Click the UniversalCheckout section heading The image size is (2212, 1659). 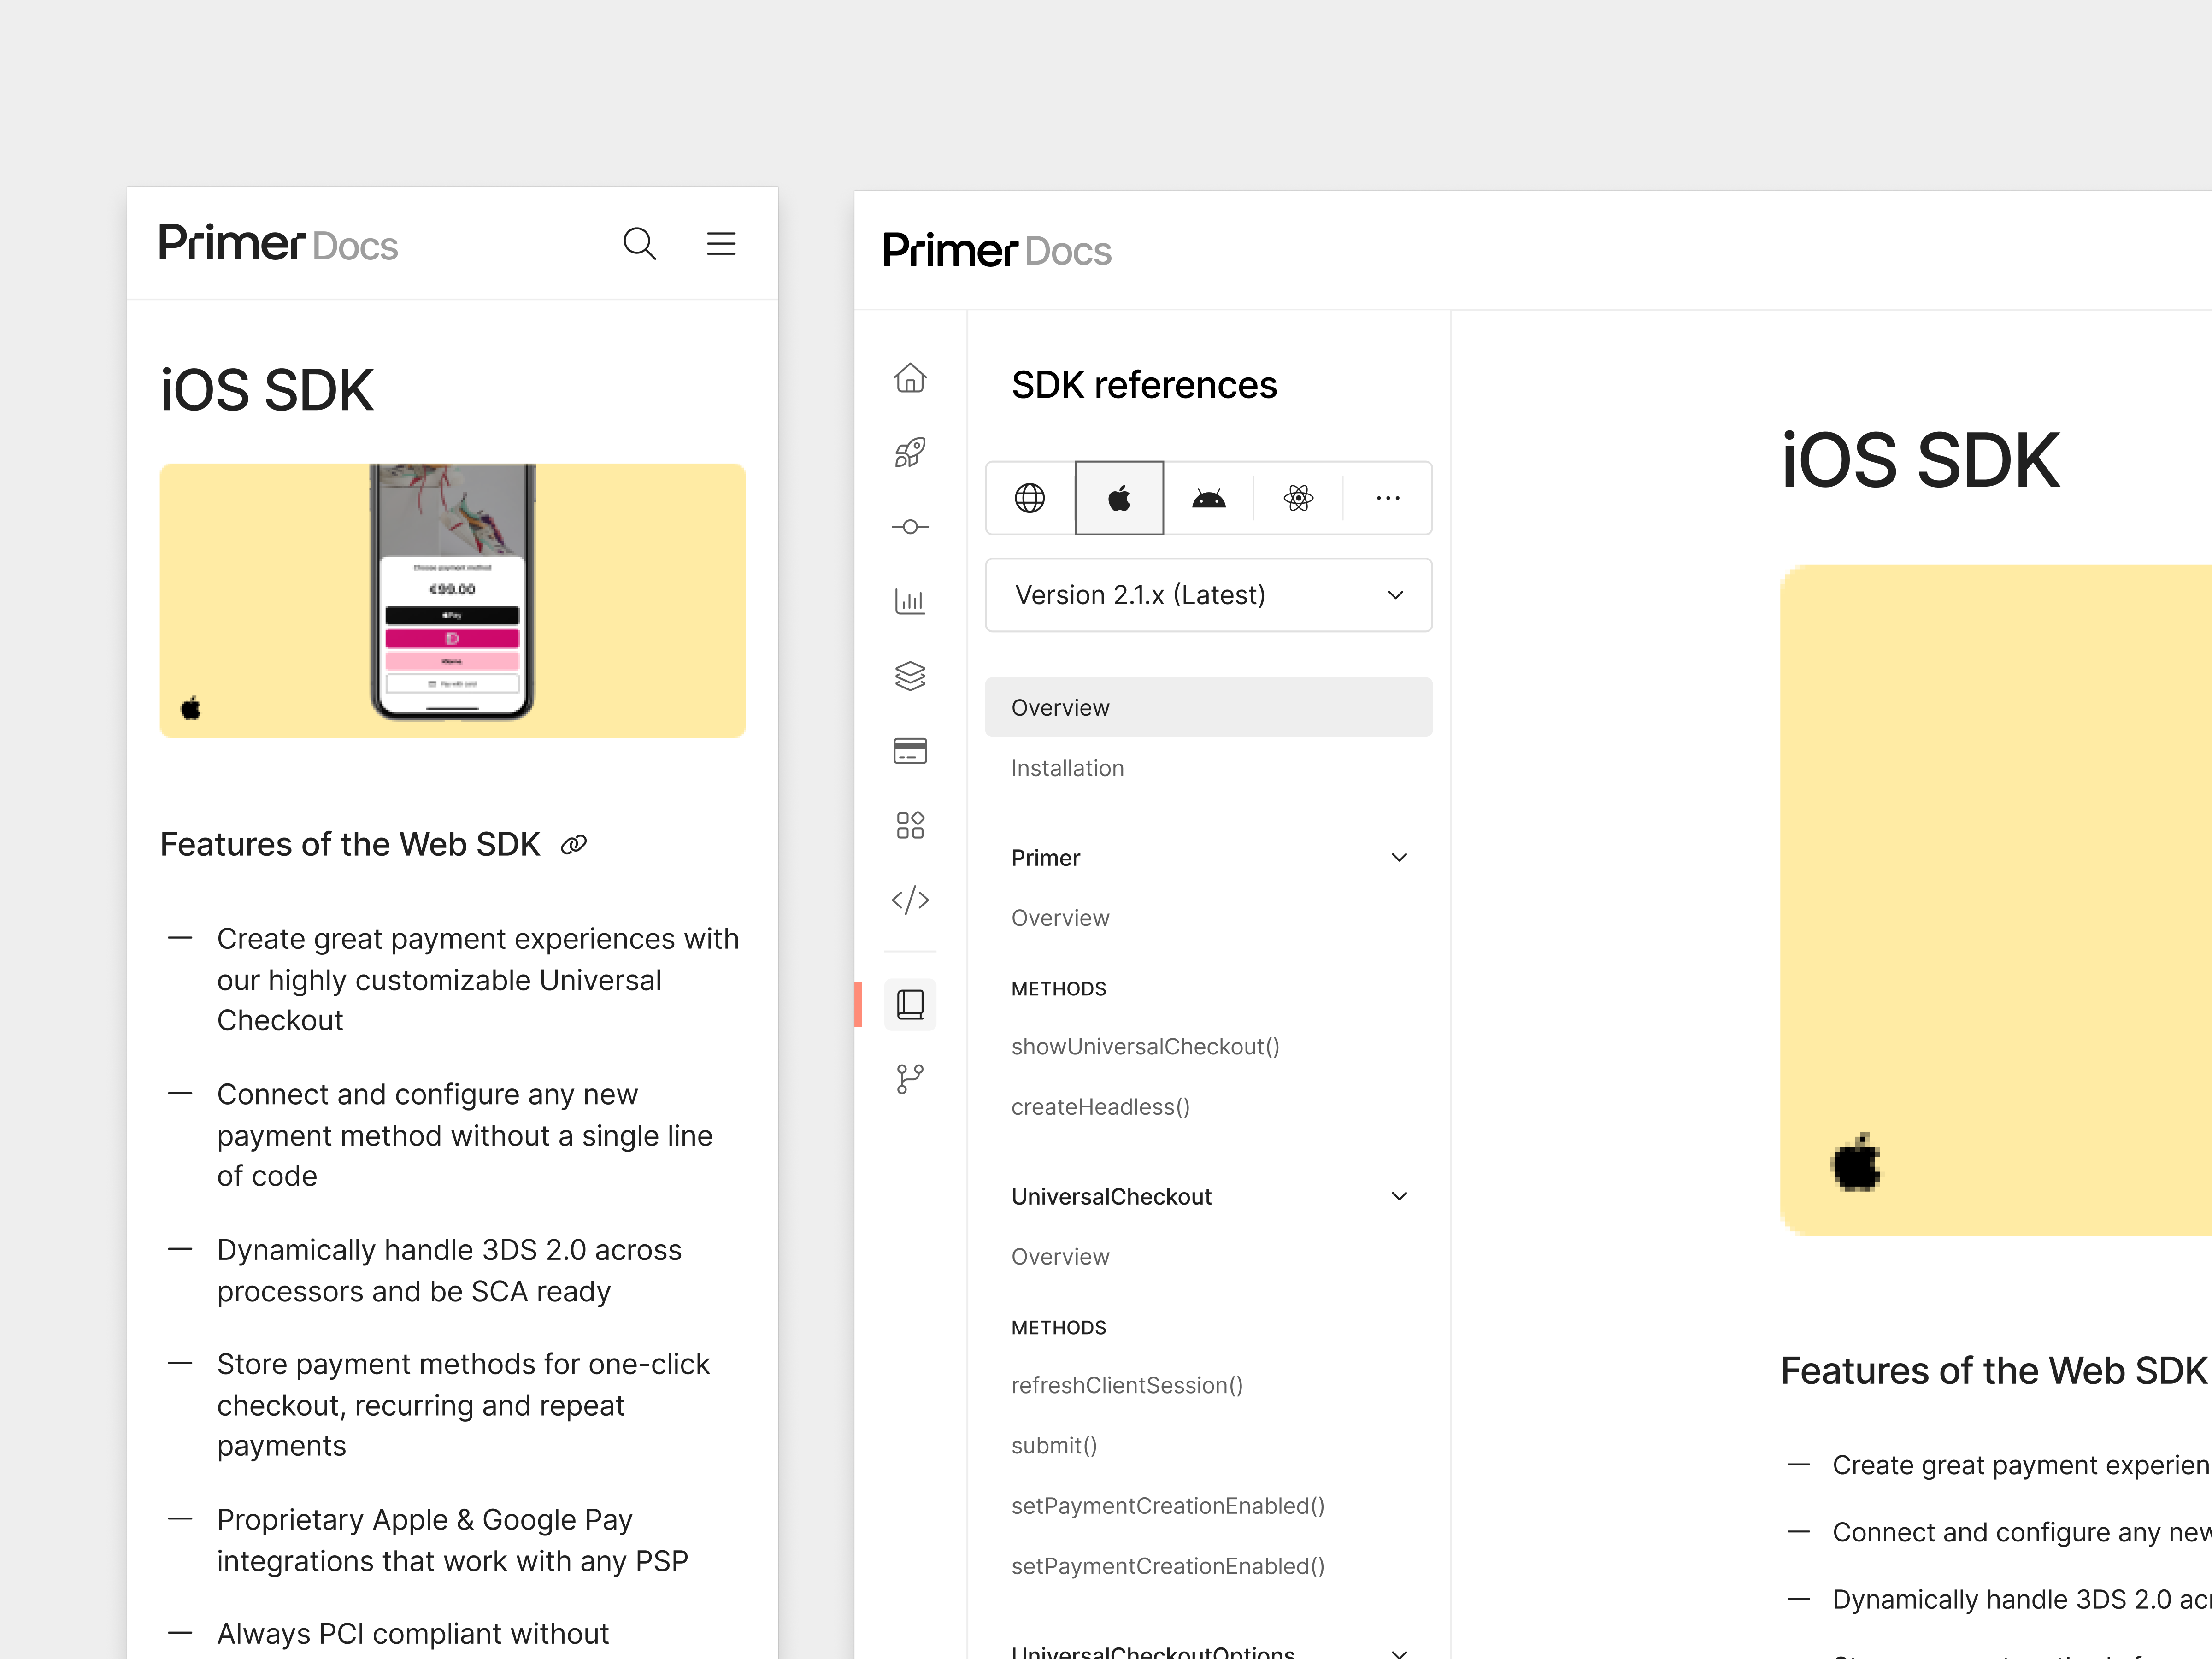[1111, 1197]
